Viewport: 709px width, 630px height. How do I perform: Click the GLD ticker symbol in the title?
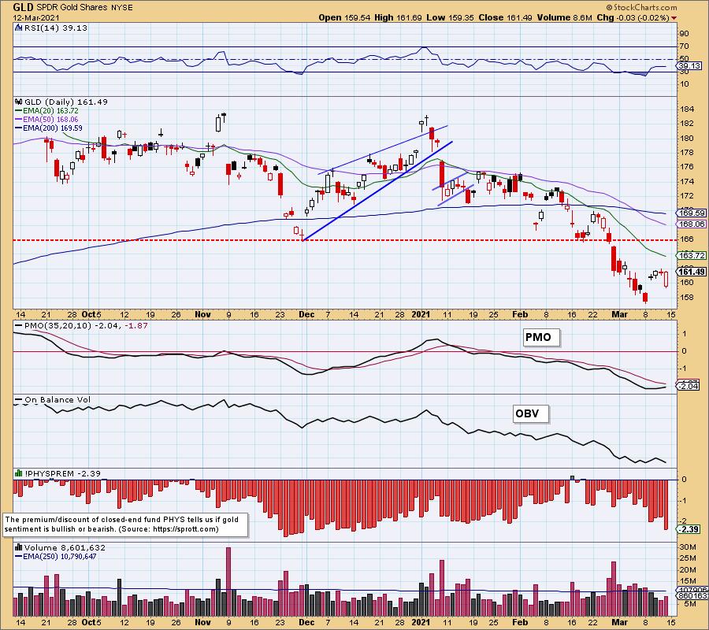coord(23,7)
